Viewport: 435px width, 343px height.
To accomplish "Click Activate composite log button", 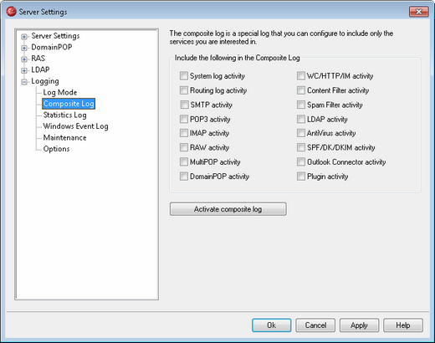I will (x=228, y=209).
